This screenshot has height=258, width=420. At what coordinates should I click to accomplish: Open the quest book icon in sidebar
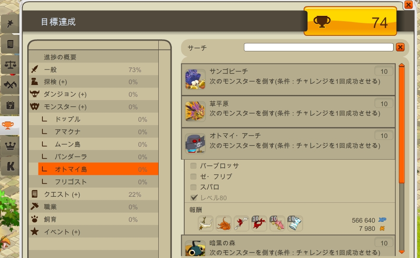pos(10,44)
